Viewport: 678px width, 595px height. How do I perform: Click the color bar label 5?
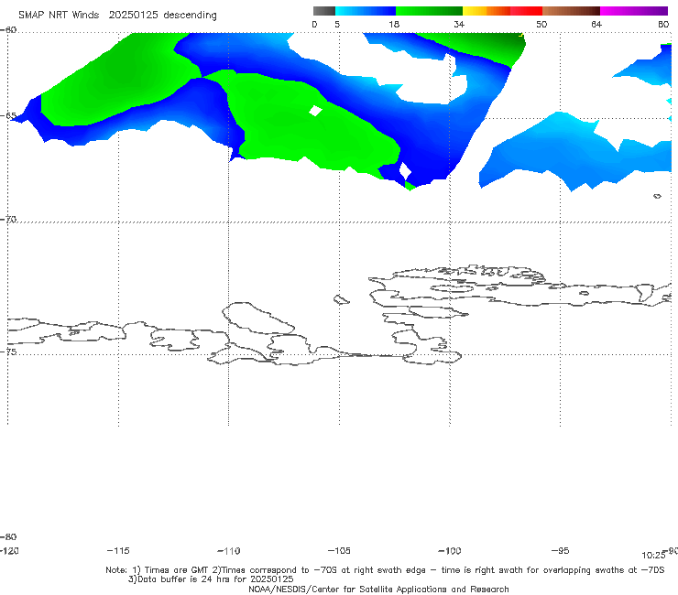[x=337, y=24]
